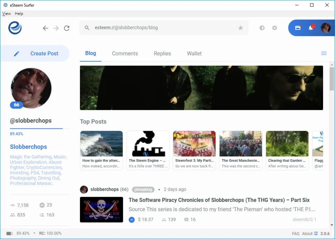Switch post layout with grid icon

coord(324,53)
